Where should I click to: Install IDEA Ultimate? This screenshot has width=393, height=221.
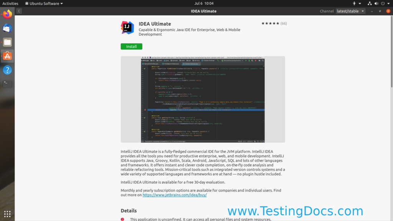coord(131,46)
